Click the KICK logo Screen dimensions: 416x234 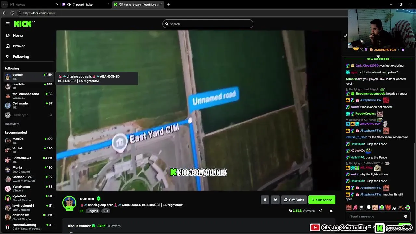point(24,24)
